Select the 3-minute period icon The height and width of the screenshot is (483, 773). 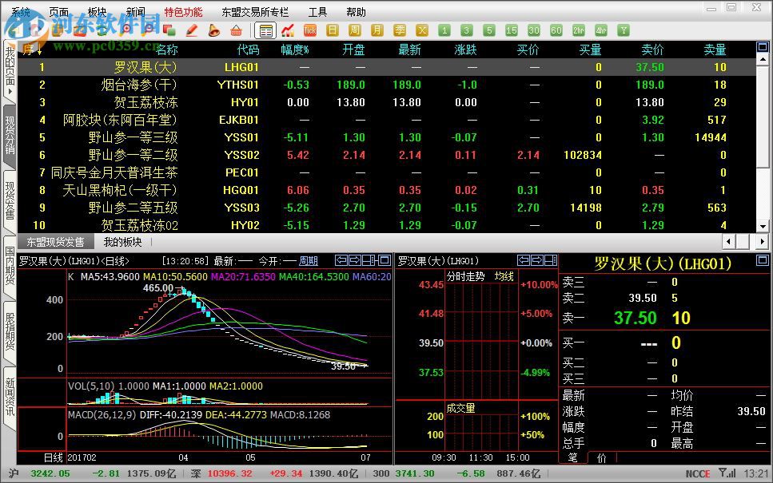coord(466,30)
